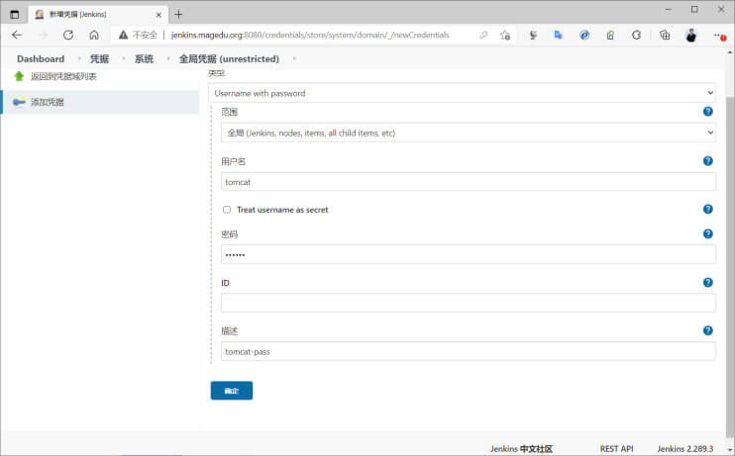Click the password input field

(x=469, y=254)
